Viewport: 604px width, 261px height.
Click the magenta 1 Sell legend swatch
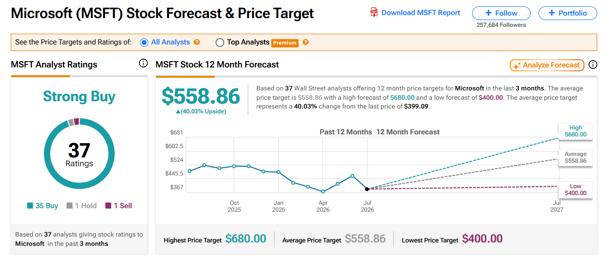pyautogui.click(x=108, y=206)
